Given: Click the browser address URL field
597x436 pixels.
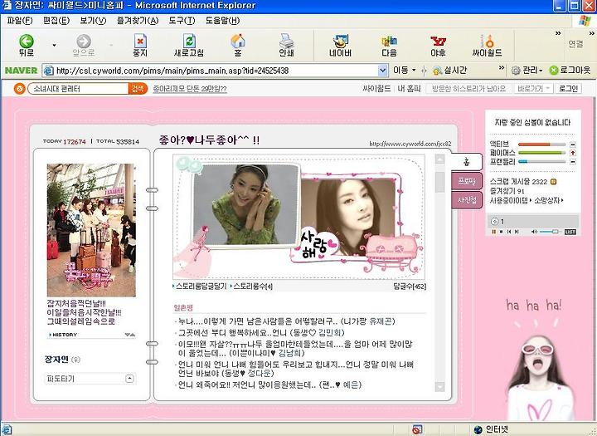Looking at the screenshot, I should 216,71.
